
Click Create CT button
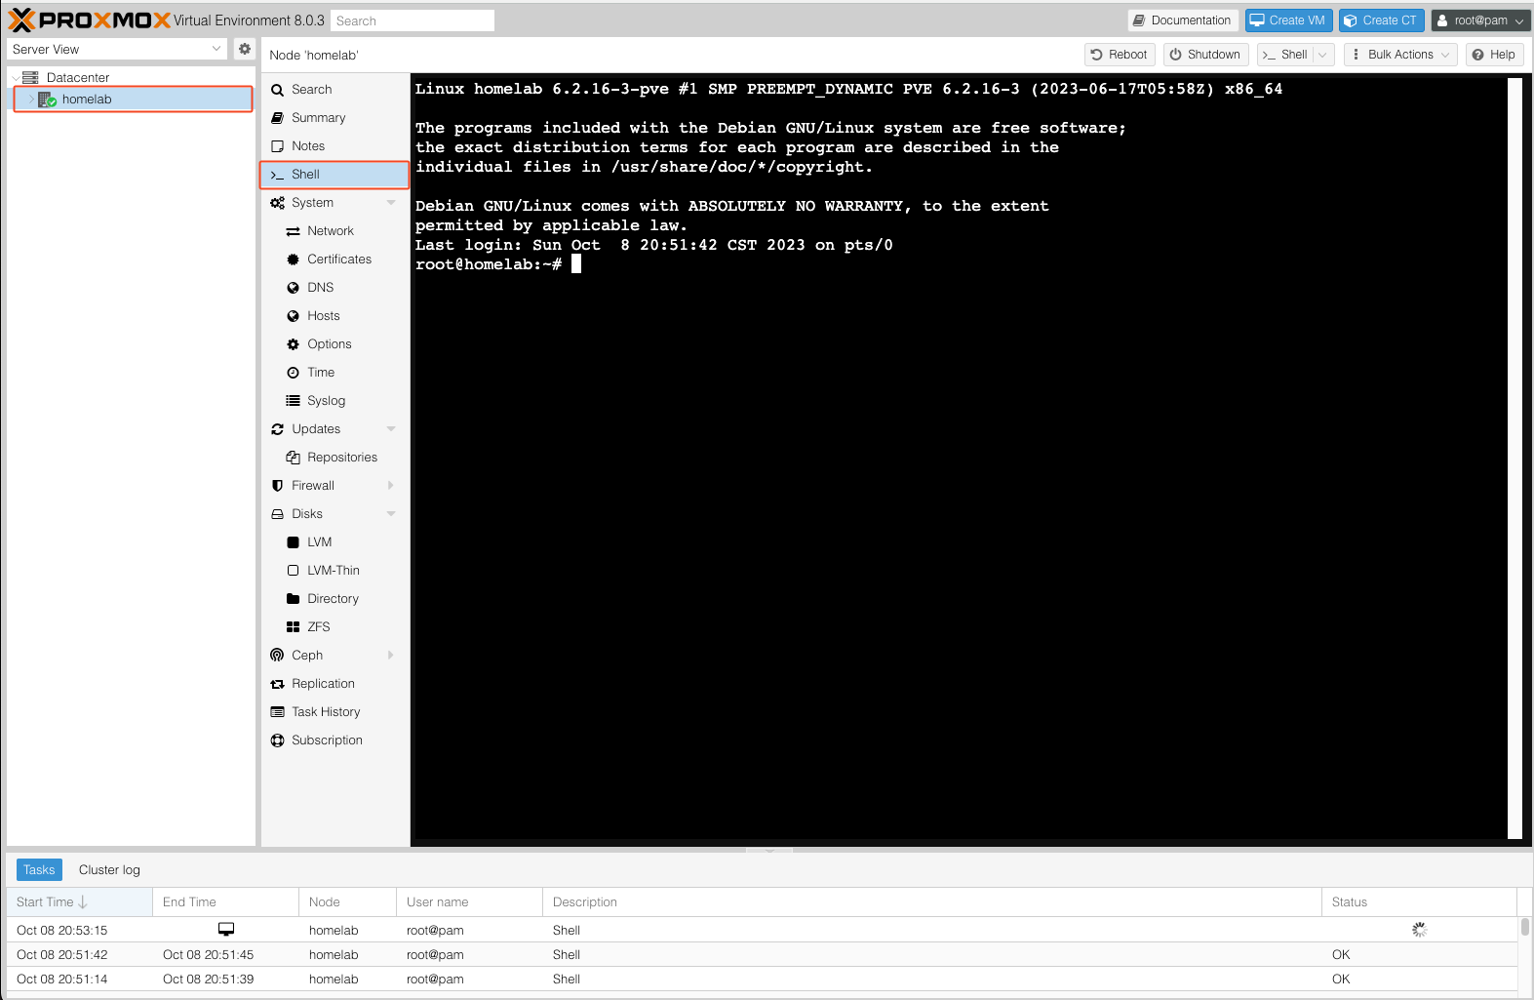1381,20
